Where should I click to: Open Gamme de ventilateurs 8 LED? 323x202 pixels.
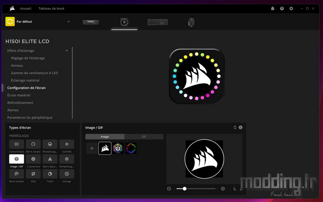[x=34, y=73]
